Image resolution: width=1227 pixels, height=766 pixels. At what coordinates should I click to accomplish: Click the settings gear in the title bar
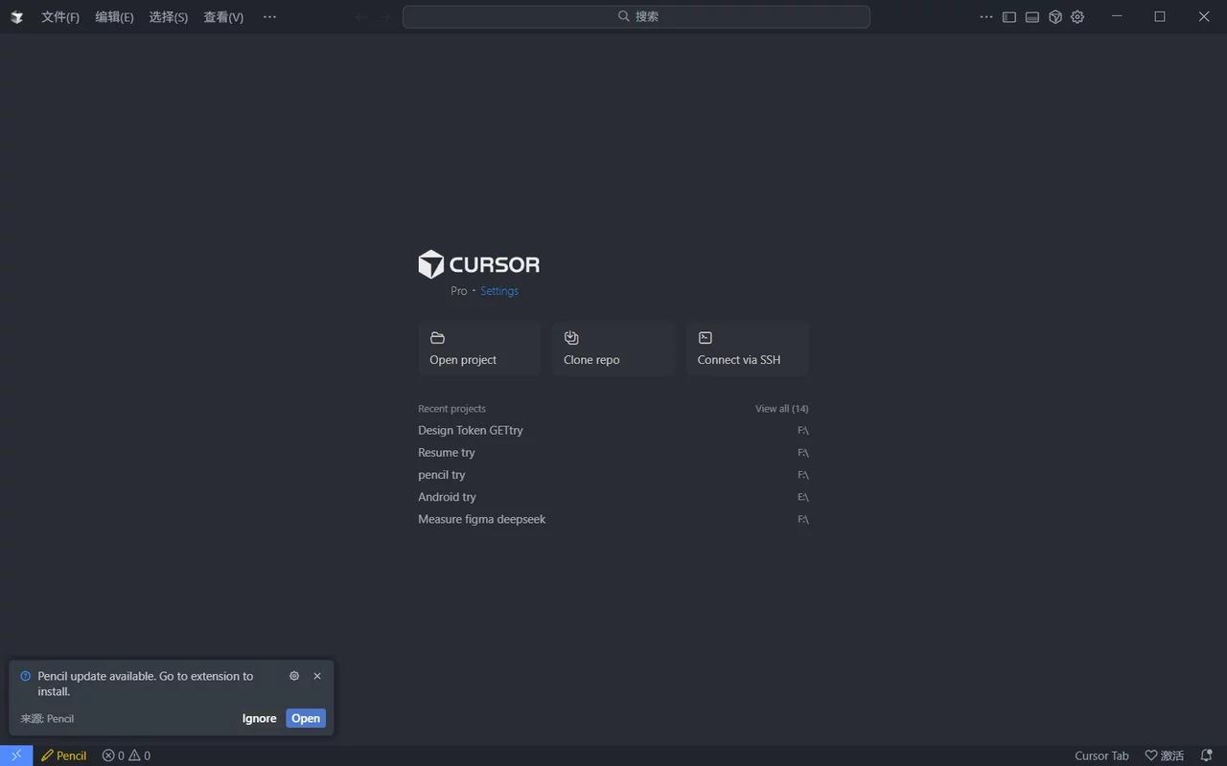pos(1077,16)
